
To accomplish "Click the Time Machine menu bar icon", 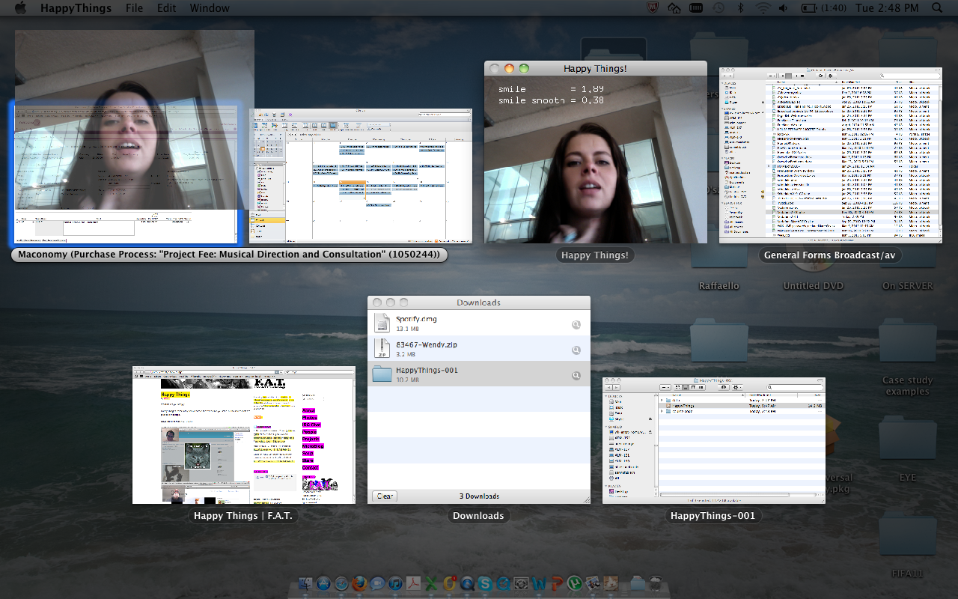I will click(x=718, y=8).
